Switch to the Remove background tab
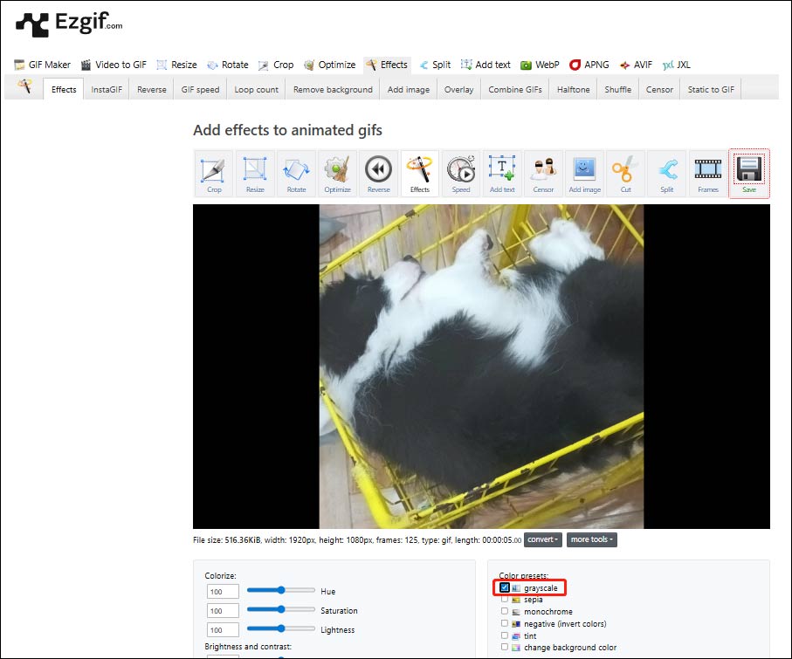792x659 pixels. click(x=332, y=88)
